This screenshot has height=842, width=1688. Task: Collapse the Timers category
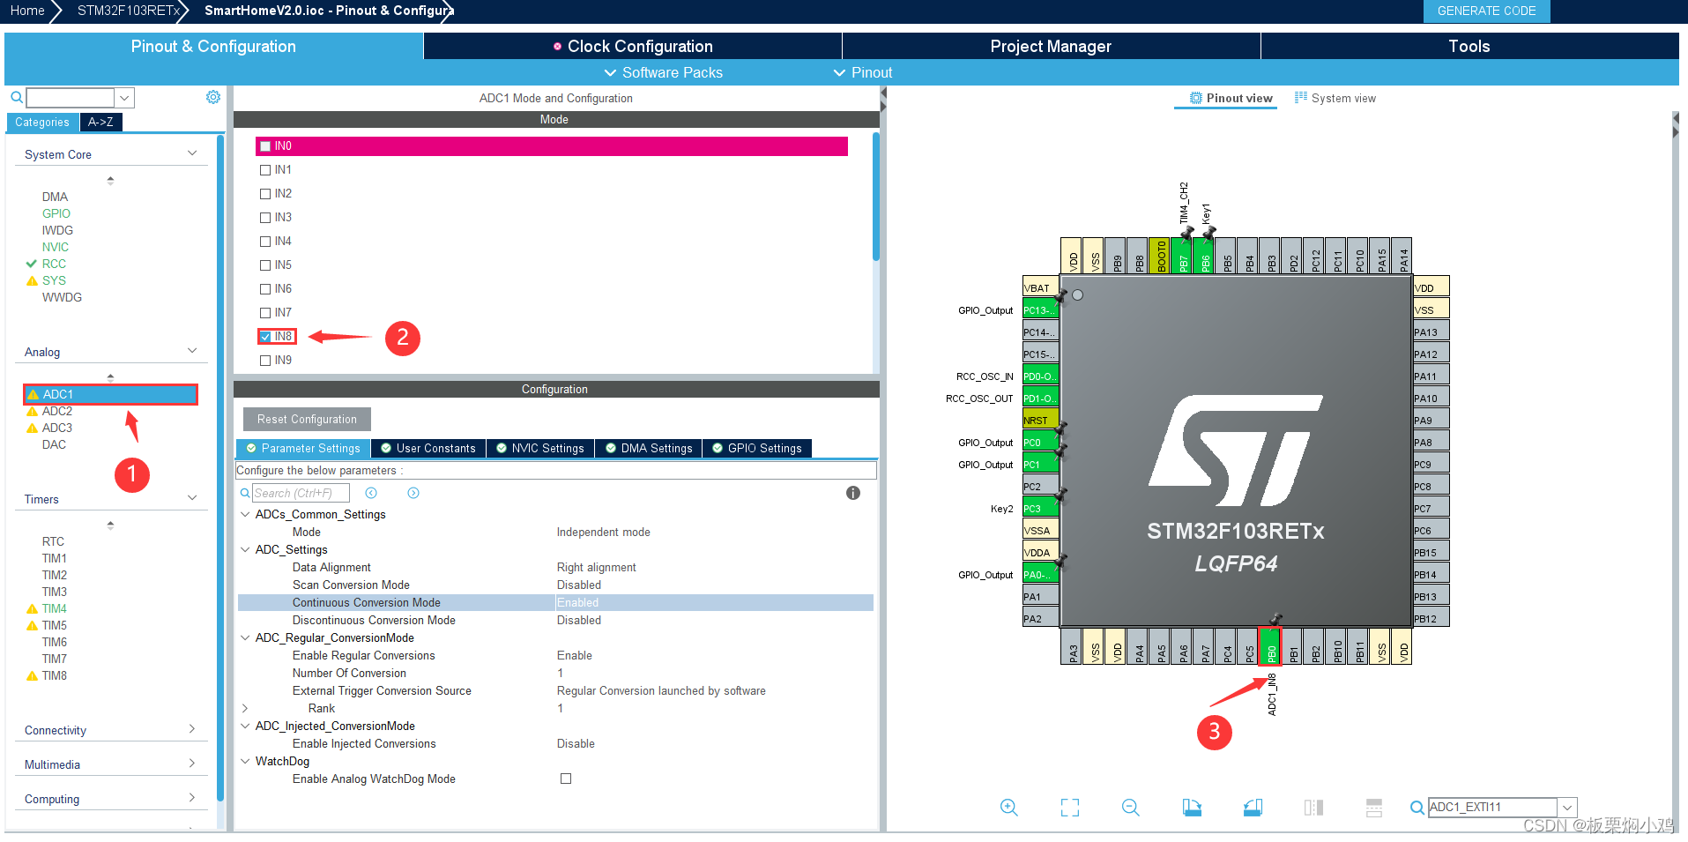tap(192, 498)
